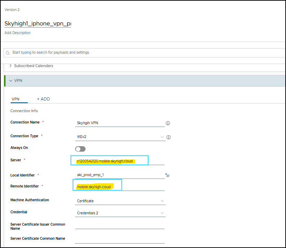Click the Add Description link
The image size is (286, 248).
point(18,33)
